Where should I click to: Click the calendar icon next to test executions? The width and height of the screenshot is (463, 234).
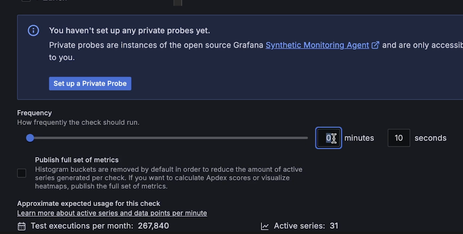[21, 226]
